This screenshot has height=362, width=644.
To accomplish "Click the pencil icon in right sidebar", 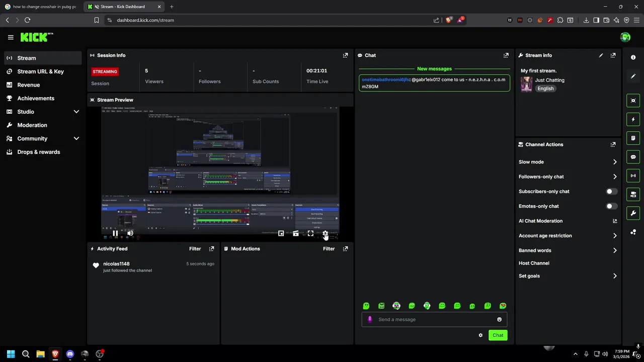I will [633, 76].
